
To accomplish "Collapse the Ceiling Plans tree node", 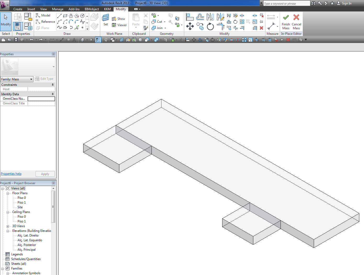I will tap(8, 212).
